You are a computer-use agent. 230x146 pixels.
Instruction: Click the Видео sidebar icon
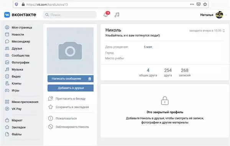pyautogui.click(x=7, y=76)
